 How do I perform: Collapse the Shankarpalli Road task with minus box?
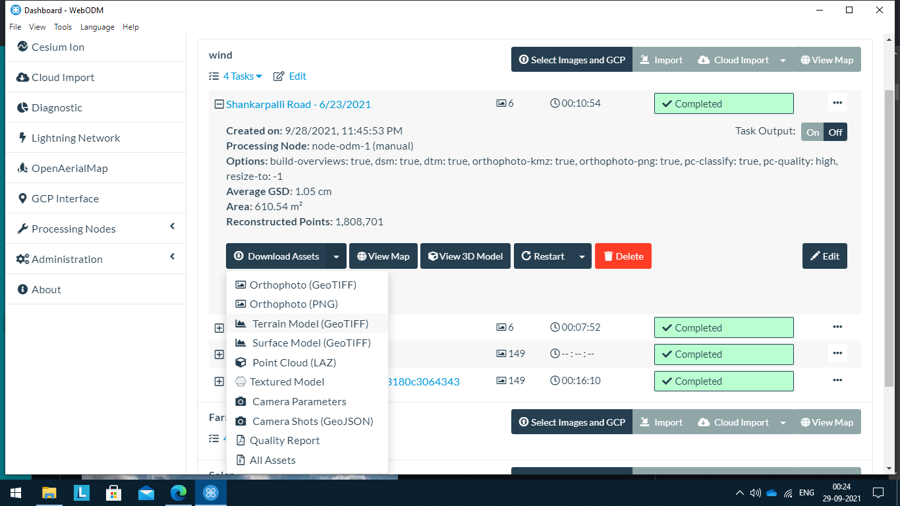pos(219,104)
